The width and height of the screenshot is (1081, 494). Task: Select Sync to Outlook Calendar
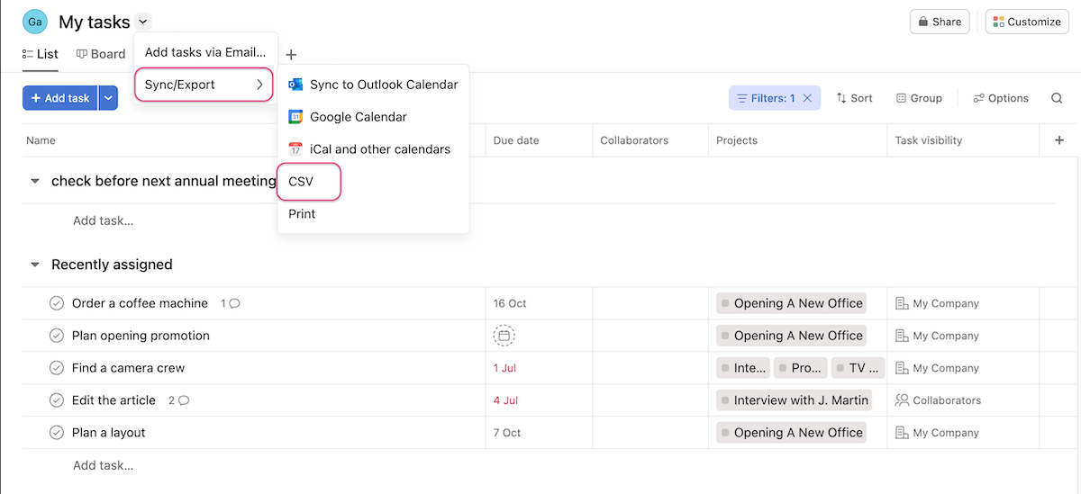pos(373,85)
